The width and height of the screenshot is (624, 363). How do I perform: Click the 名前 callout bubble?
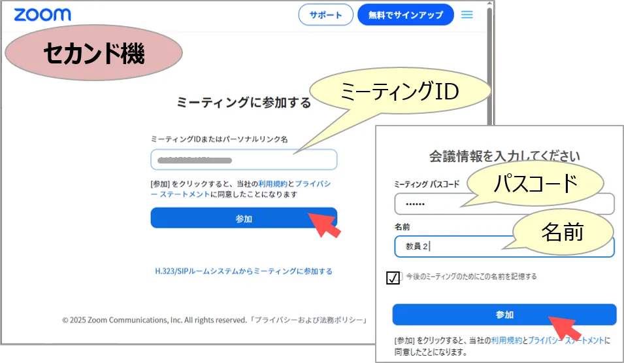[x=563, y=232]
